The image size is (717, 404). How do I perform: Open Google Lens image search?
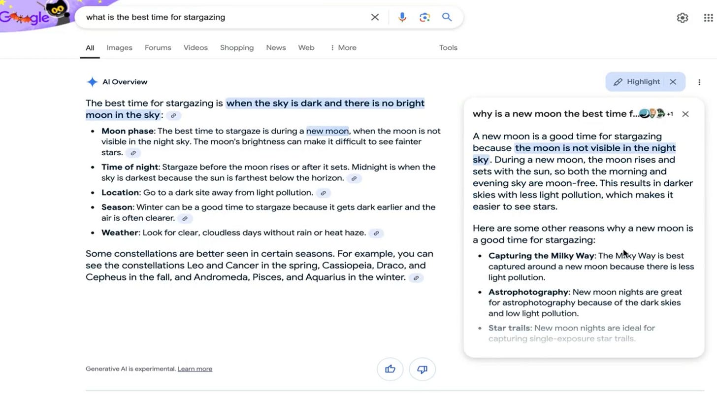(x=424, y=17)
